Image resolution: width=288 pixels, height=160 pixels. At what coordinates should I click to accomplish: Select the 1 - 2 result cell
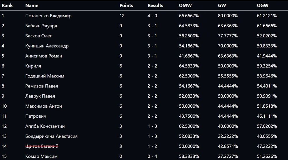click(x=152, y=146)
